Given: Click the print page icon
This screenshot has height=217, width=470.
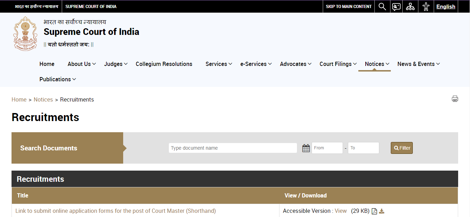Looking at the screenshot, I should pyautogui.click(x=455, y=99).
